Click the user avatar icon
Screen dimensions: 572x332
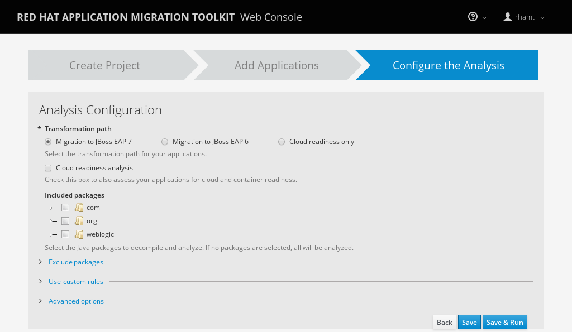click(507, 17)
